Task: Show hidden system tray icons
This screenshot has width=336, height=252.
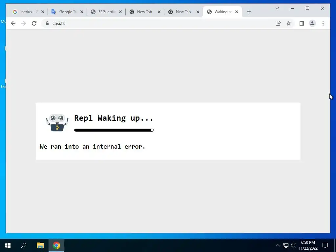Action: click(x=278, y=245)
